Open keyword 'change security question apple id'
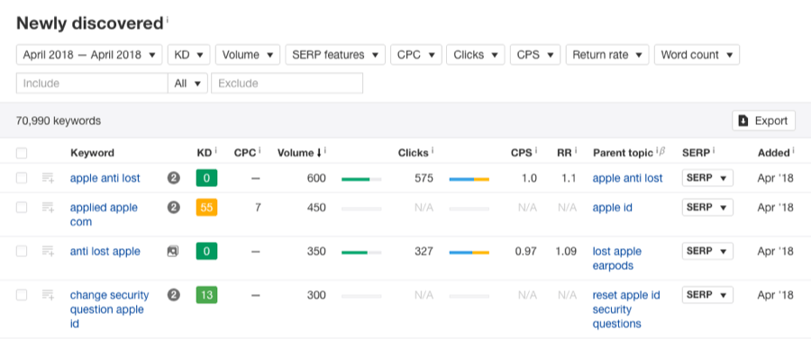 [x=110, y=309]
